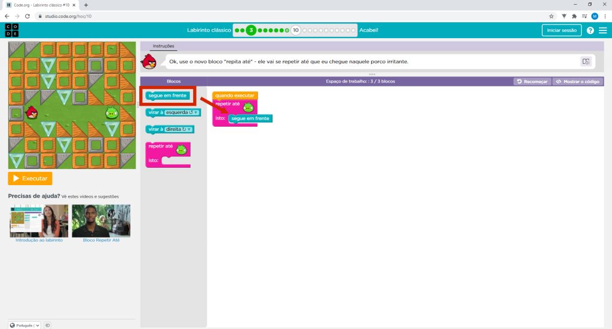Run the program with the Executar button
Image resolution: width=612 pixels, height=329 pixels.
coord(30,179)
